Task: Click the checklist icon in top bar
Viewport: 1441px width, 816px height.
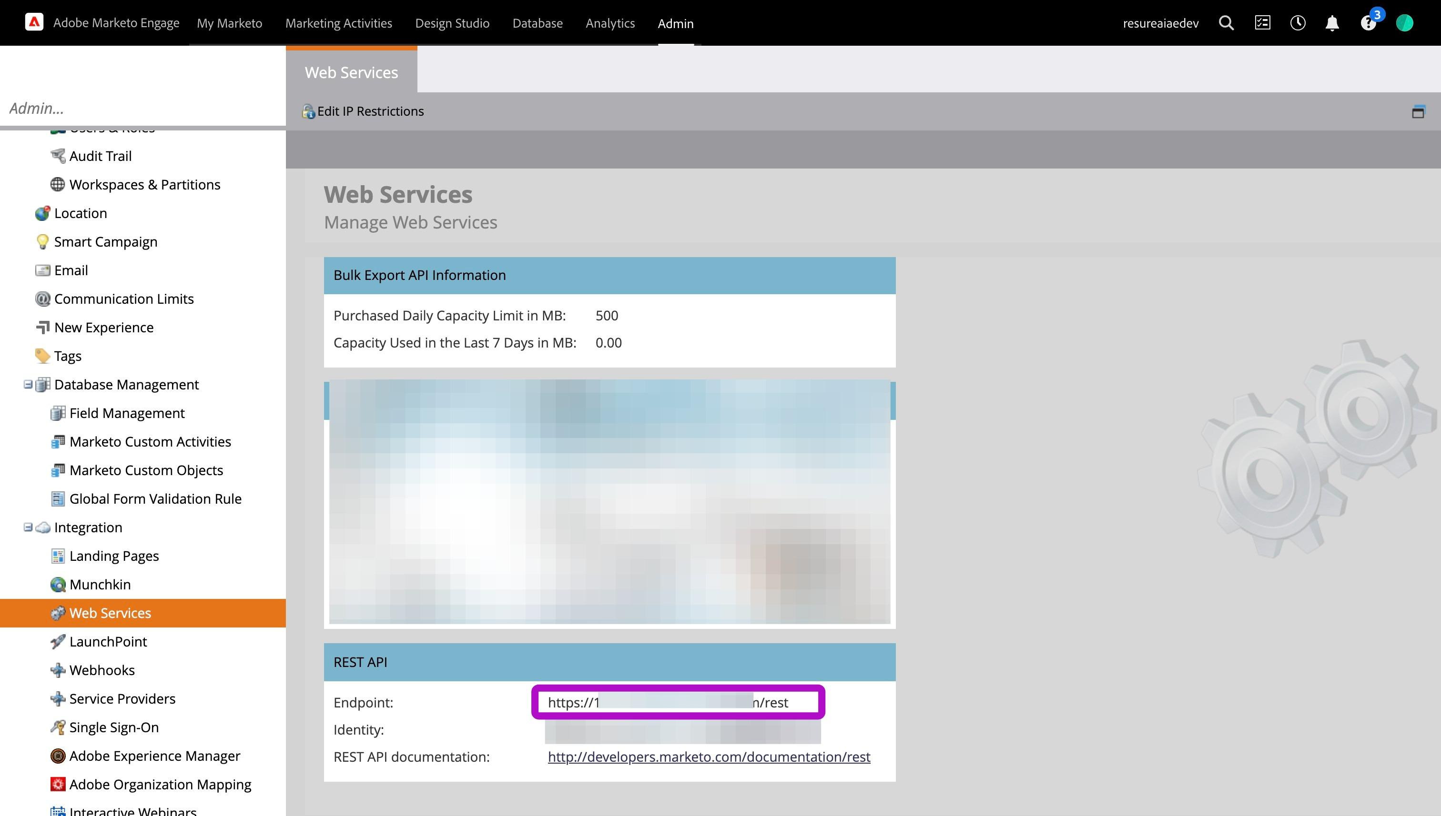Action: point(1262,23)
